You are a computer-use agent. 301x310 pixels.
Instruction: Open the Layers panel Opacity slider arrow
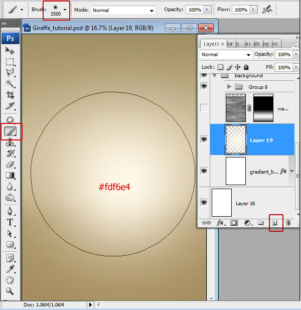point(295,54)
